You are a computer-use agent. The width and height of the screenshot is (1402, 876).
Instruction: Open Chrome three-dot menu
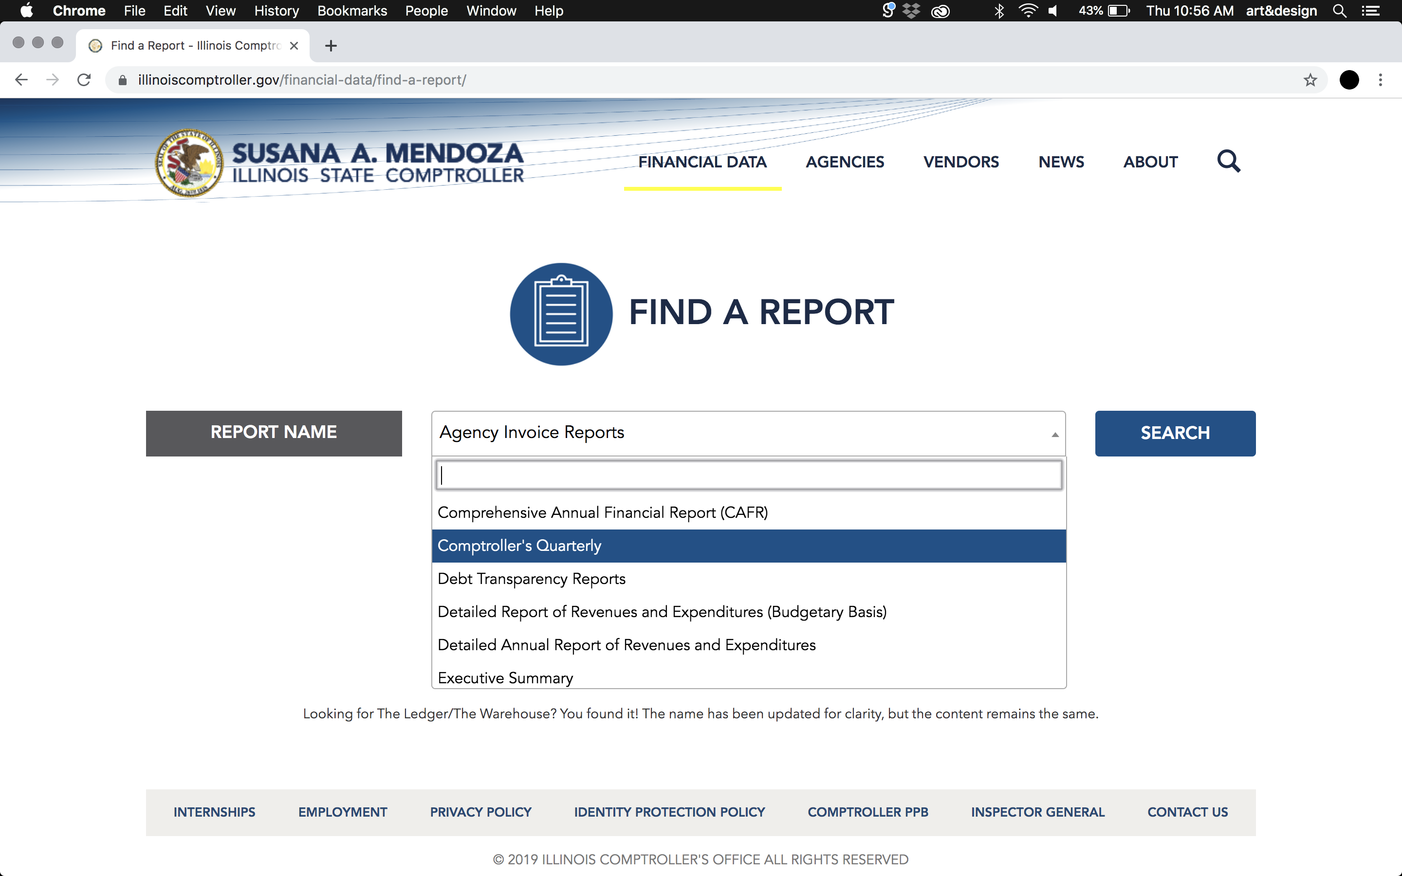pos(1380,80)
